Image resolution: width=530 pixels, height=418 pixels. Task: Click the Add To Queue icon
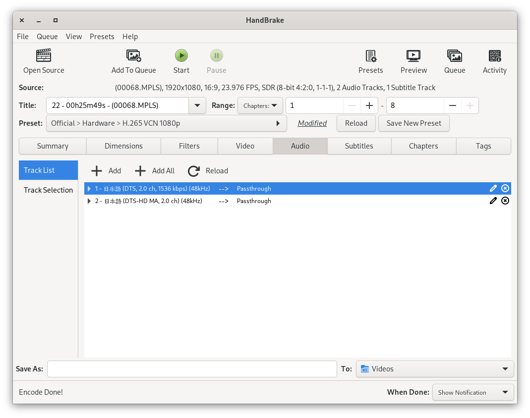coord(133,55)
